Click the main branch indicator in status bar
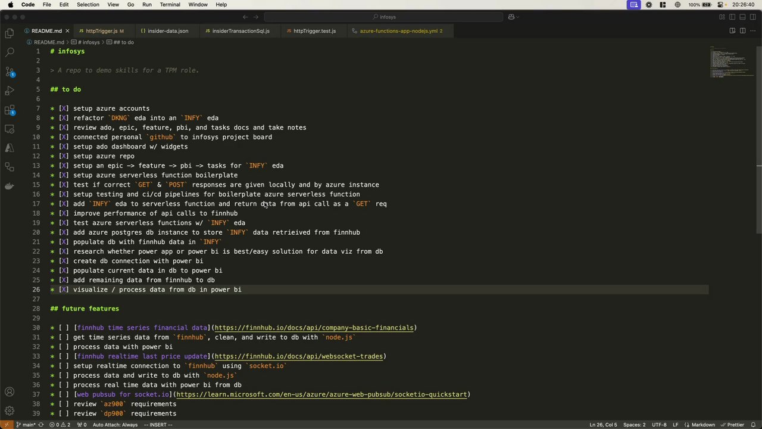 click(x=26, y=425)
